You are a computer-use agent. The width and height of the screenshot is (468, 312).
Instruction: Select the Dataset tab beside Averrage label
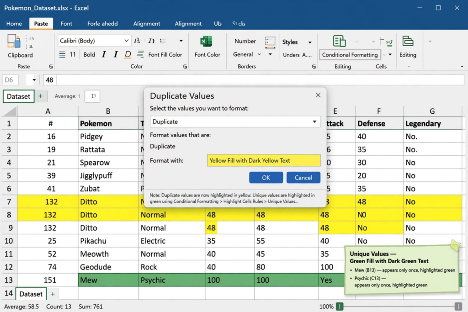click(18, 96)
